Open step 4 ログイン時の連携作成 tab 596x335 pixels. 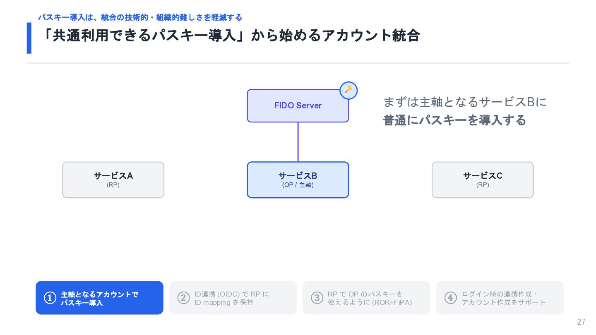click(500, 298)
